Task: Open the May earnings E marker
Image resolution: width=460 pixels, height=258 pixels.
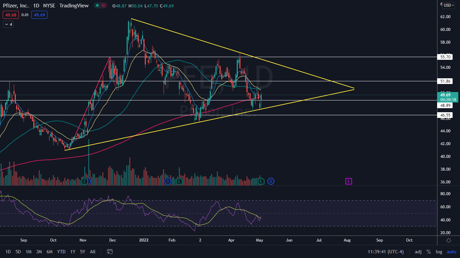Action: tap(261, 181)
